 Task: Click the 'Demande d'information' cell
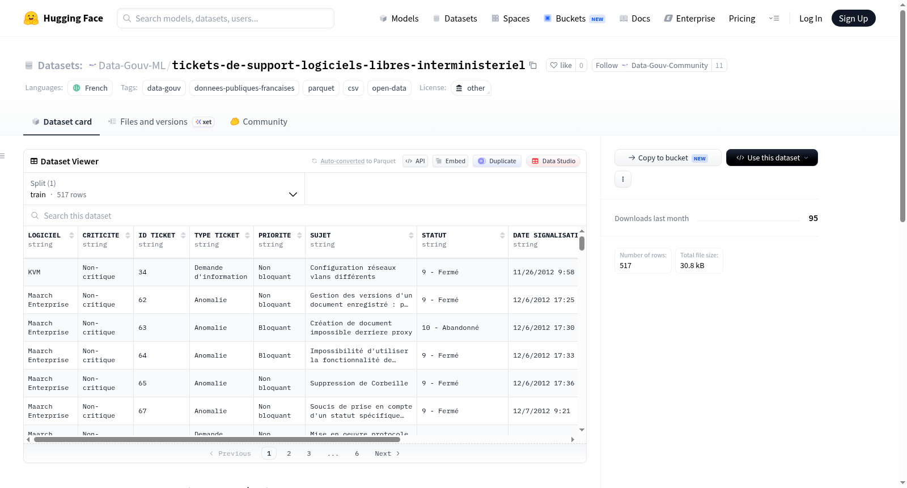point(221,272)
